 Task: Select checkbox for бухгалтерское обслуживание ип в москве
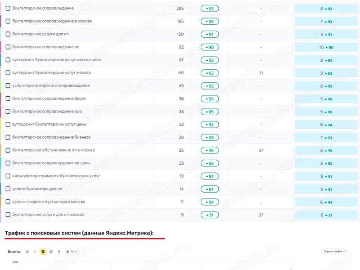click(8, 150)
